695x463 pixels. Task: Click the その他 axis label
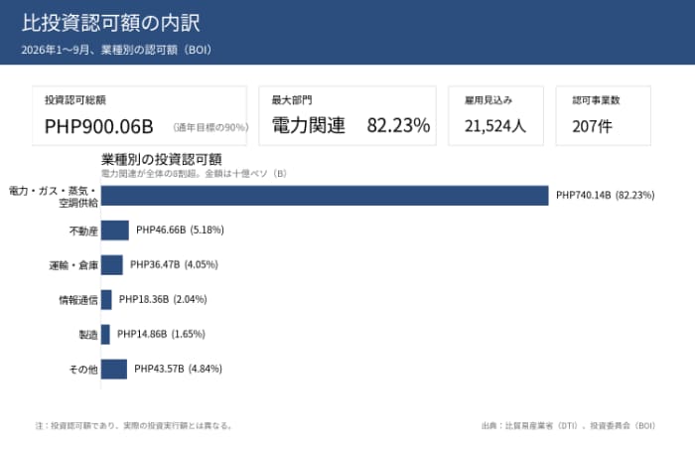click(83, 370)
